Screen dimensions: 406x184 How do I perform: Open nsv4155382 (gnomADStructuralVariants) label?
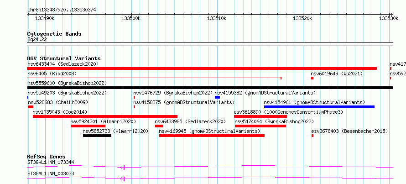tap(265, 93)
